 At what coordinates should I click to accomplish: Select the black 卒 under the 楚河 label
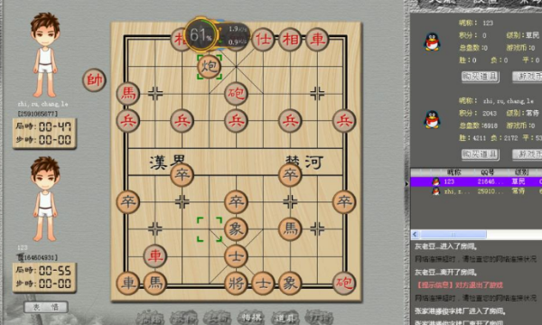pyautogui.click(x=290, y=175)
